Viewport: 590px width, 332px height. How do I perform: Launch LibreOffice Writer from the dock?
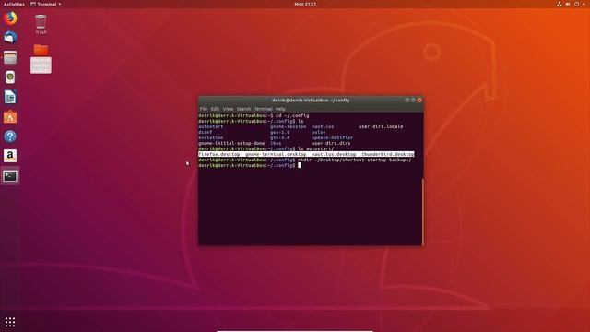pos(10,97)
